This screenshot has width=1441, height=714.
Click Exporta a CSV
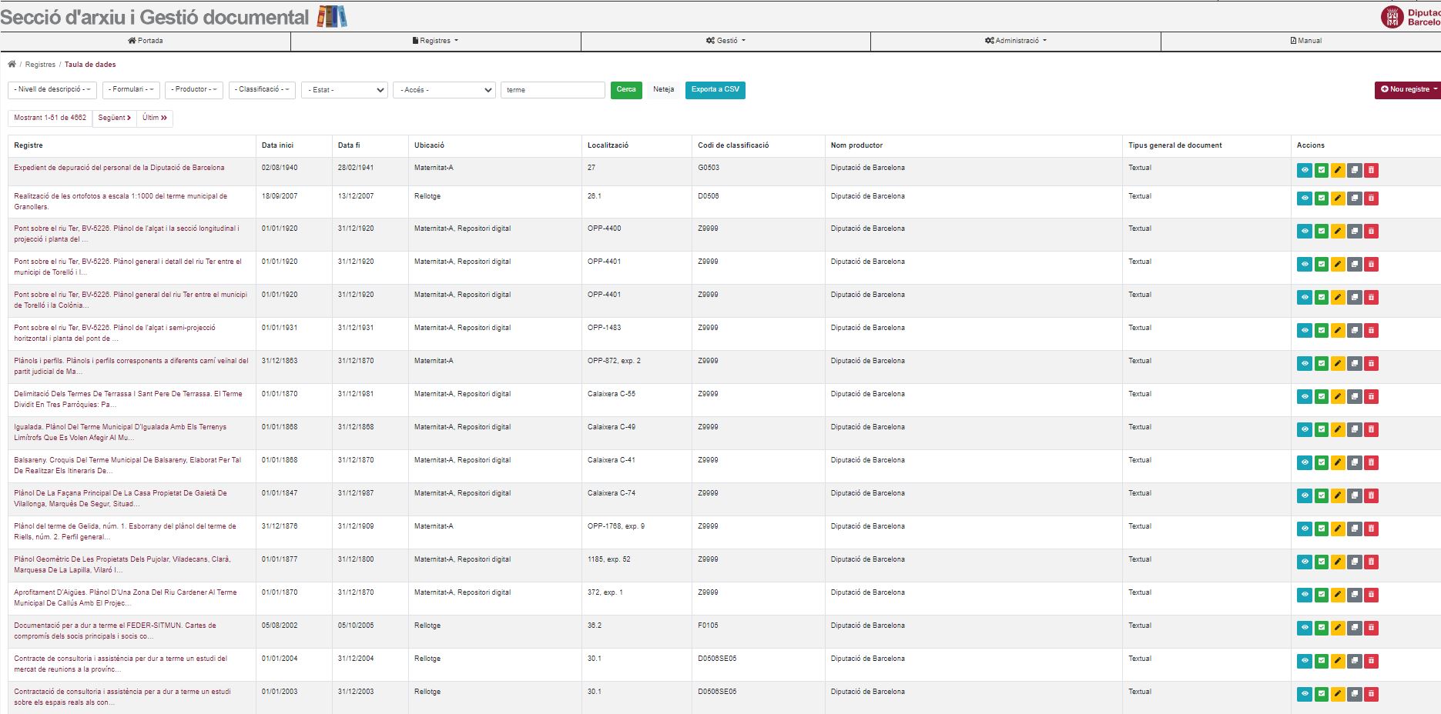715,90
